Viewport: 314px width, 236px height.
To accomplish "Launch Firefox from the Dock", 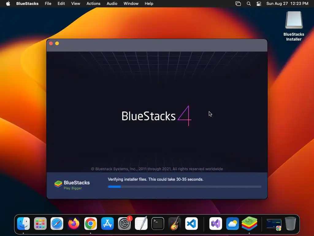I will click(x=74, y=223).
